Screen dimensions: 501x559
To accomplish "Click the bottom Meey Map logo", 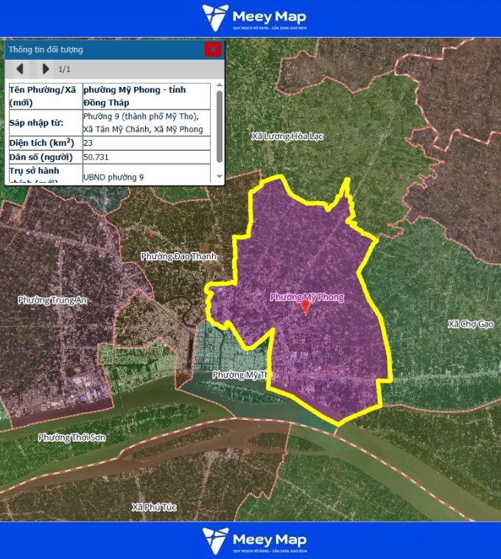I will coord(254,540).
